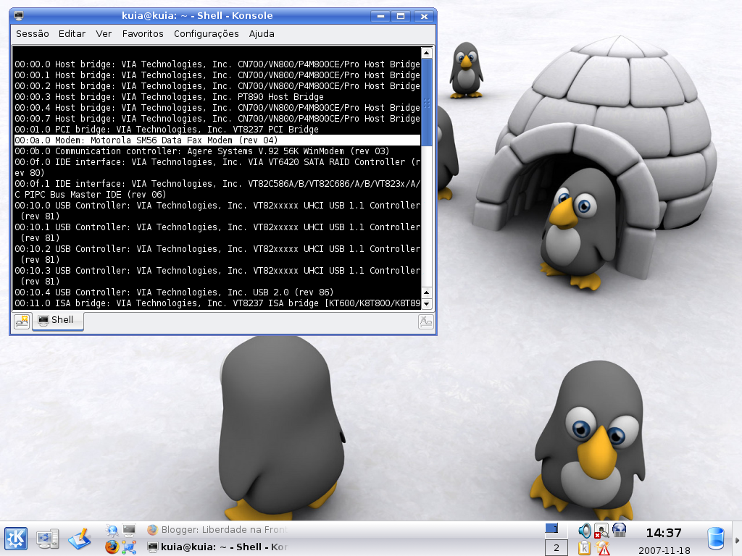
Task: Switch to Blogger: Liberdade na Front taskbar entry
Action: tap(217, 529)
